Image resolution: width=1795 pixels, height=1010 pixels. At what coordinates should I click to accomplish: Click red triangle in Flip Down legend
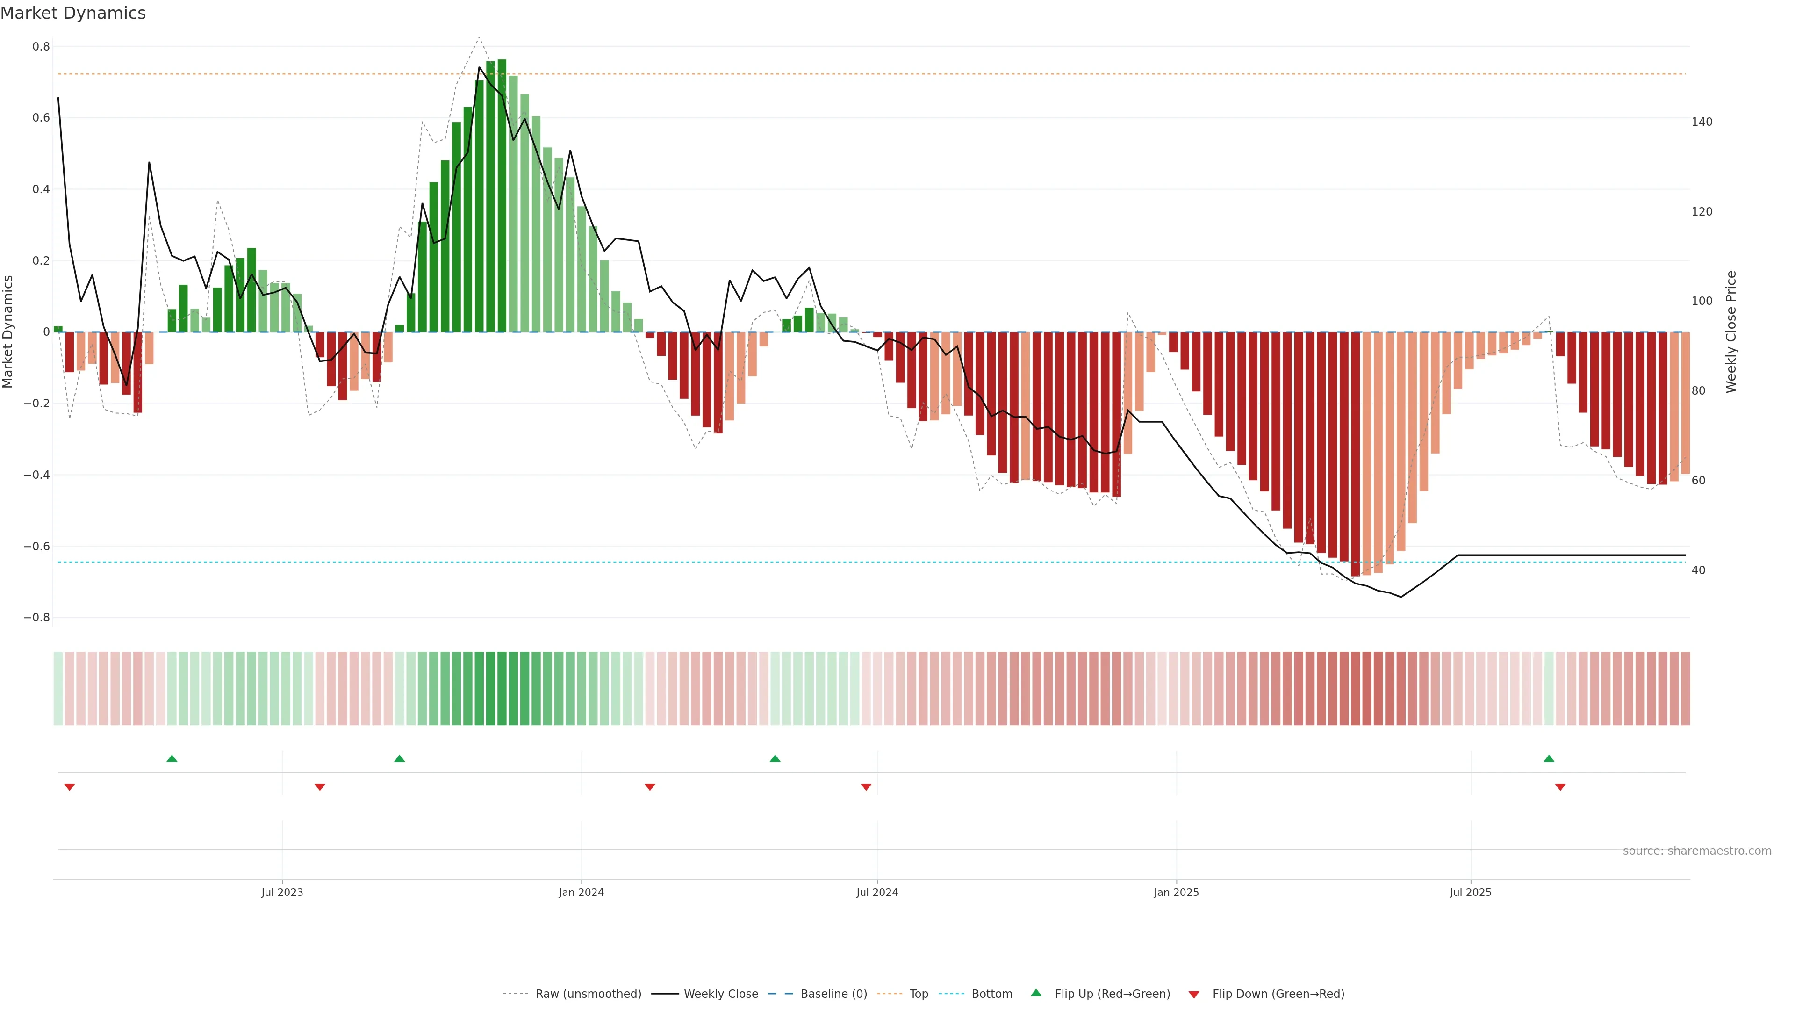[1194, 994]
